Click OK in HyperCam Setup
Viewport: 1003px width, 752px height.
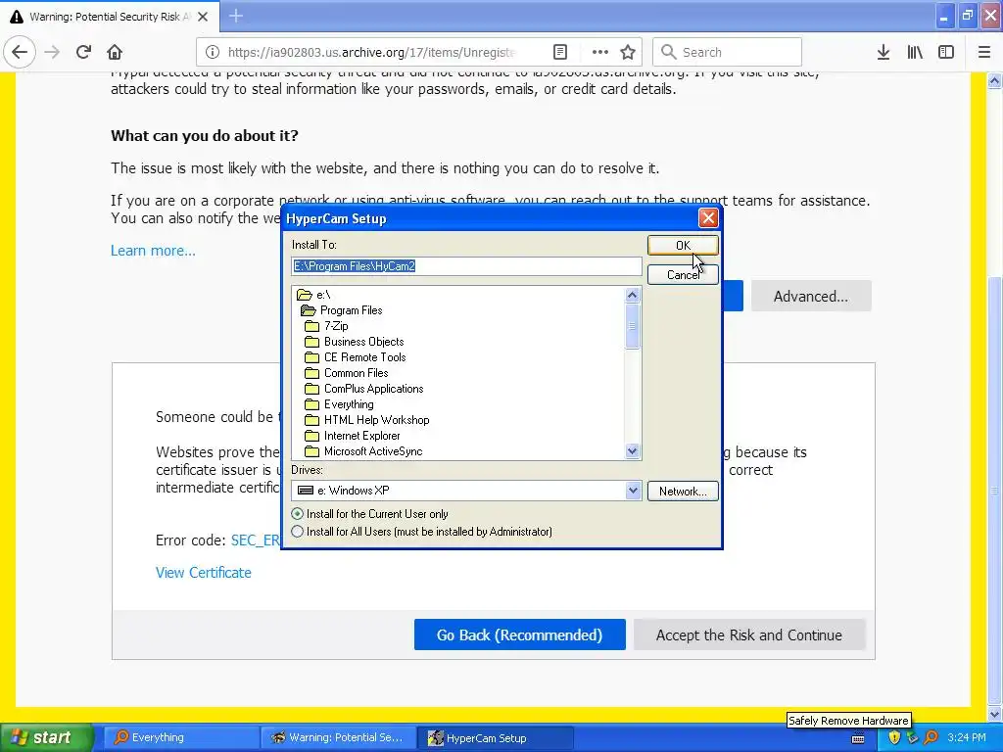[x=683, y=246]
